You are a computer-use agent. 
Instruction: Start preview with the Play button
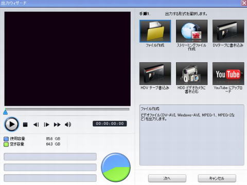[11, 124]
